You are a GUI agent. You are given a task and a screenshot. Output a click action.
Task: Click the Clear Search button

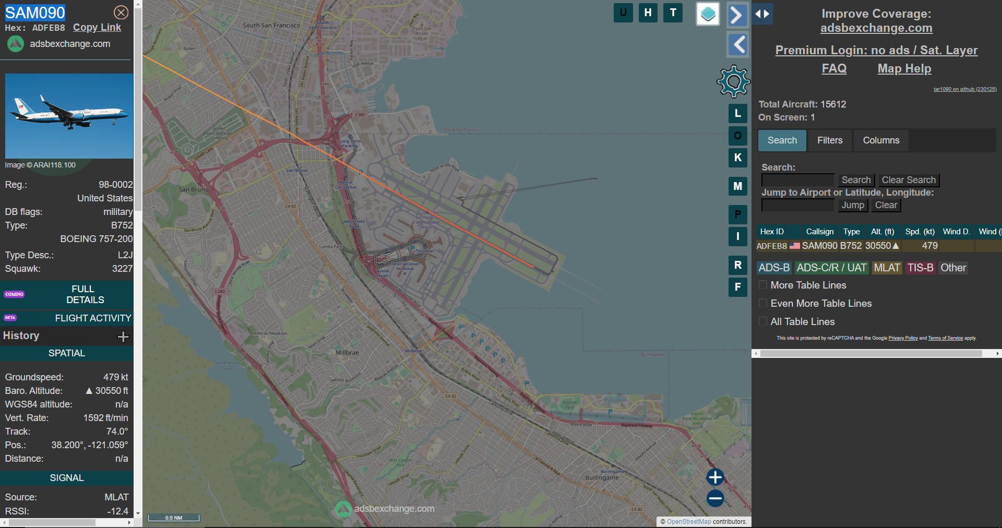pyautogui.click(x=909, y=180)
